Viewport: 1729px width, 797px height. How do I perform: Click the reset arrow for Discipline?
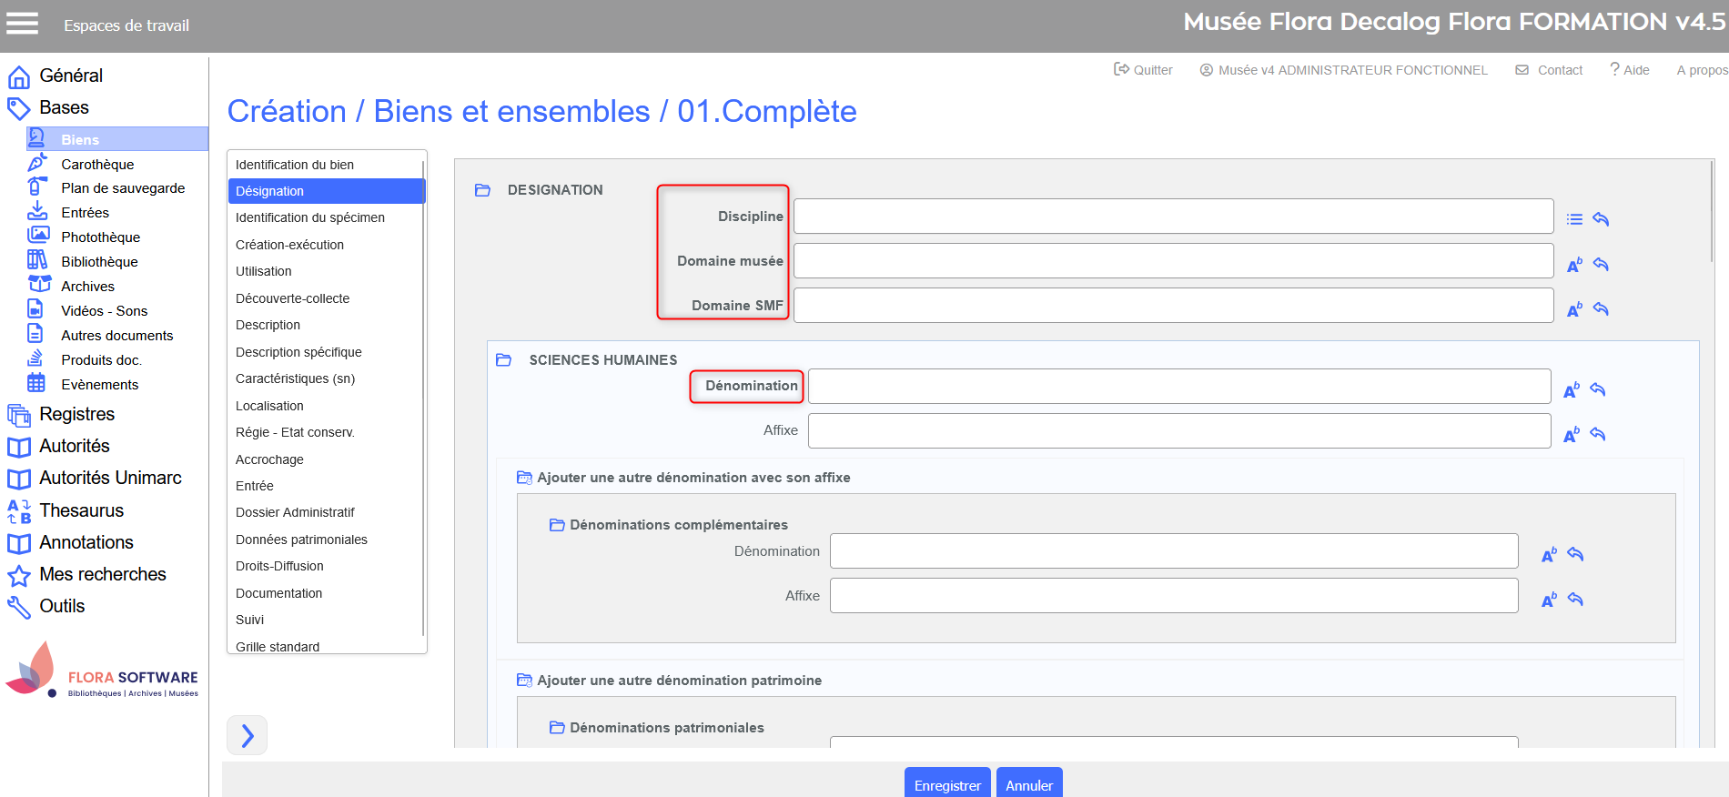pos(1601,219)
